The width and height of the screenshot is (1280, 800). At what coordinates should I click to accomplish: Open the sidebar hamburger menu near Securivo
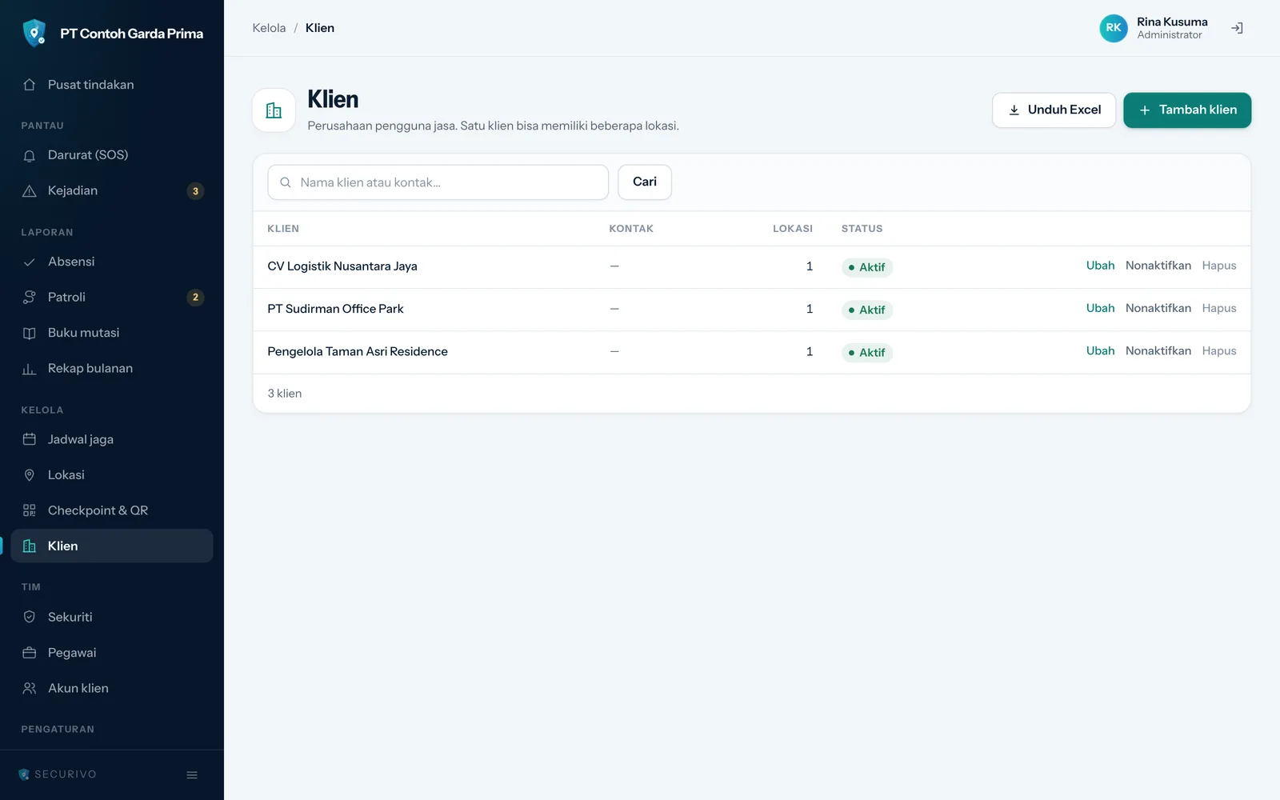pos(192,774)
